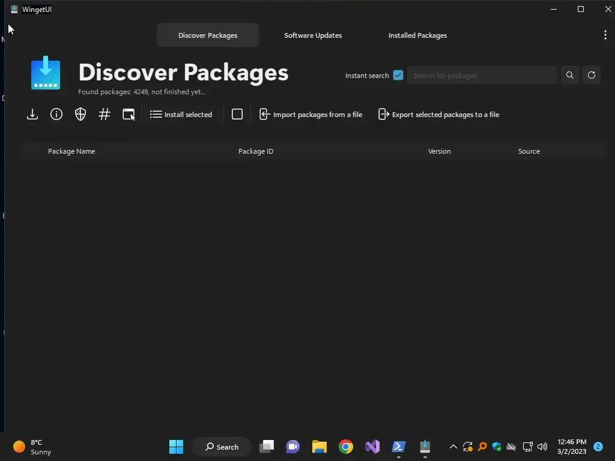Click Install selected button
Image resolution: width=615 pixels, height=461 pixels.
pos(181,115)
